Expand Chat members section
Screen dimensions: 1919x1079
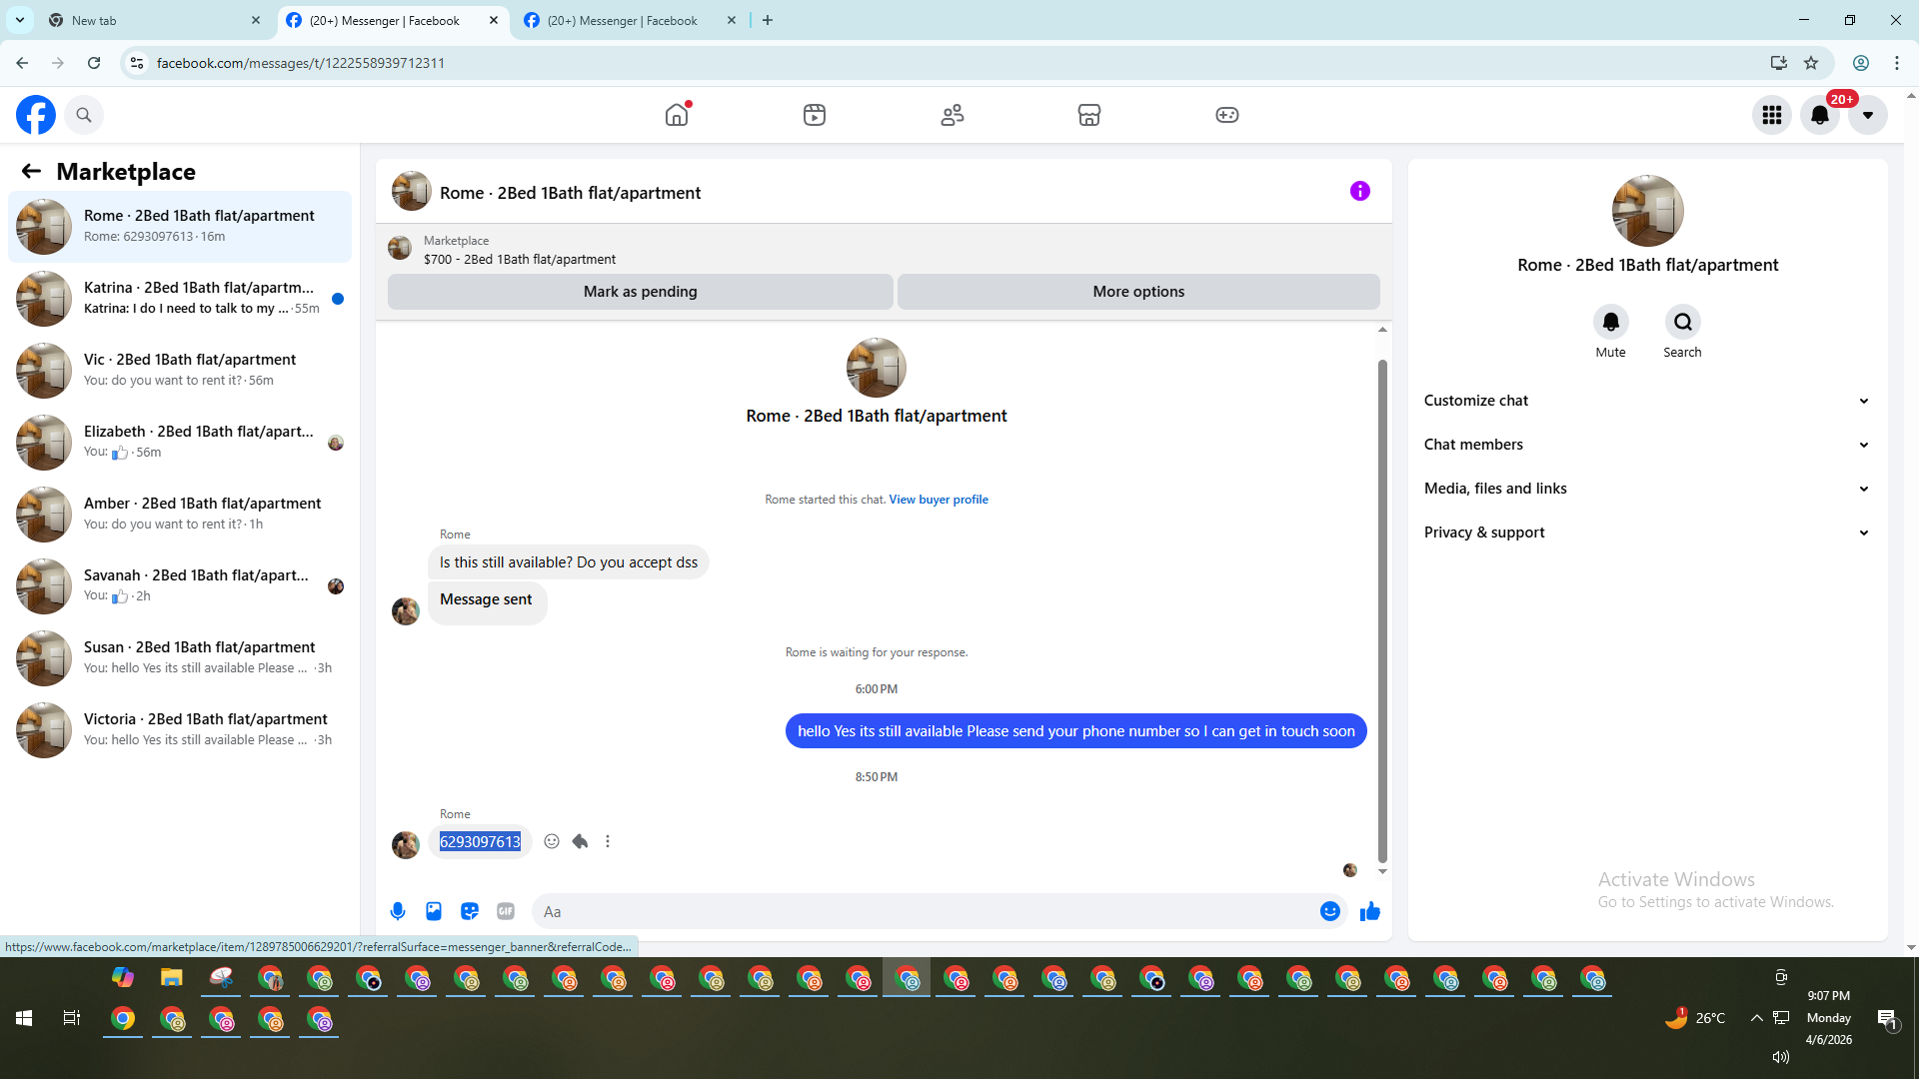click(1647, 445)
